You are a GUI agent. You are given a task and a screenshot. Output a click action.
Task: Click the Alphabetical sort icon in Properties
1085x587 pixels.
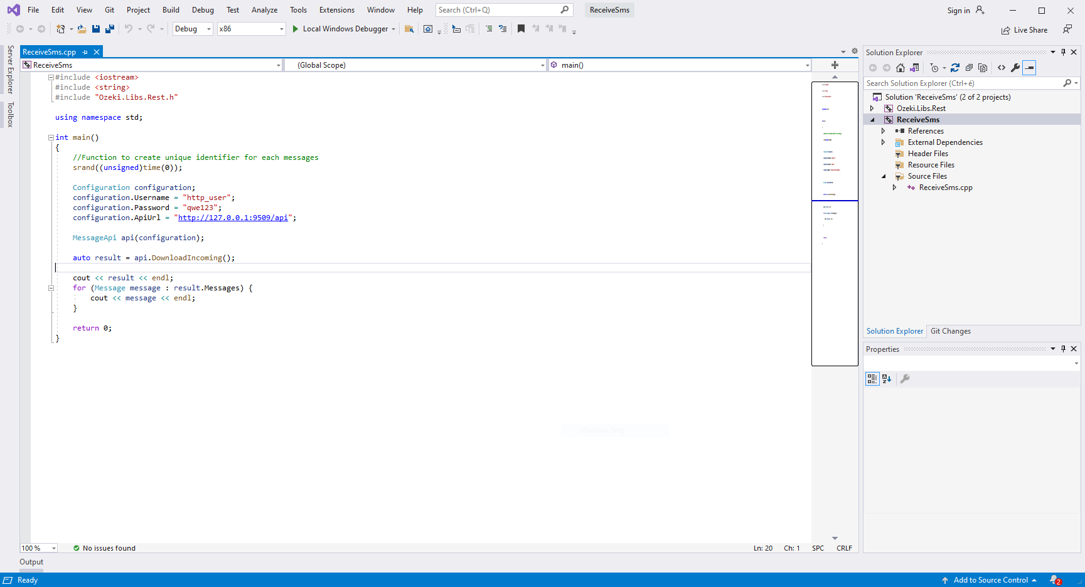887,379
